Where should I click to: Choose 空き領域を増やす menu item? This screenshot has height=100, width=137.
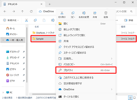86,83
